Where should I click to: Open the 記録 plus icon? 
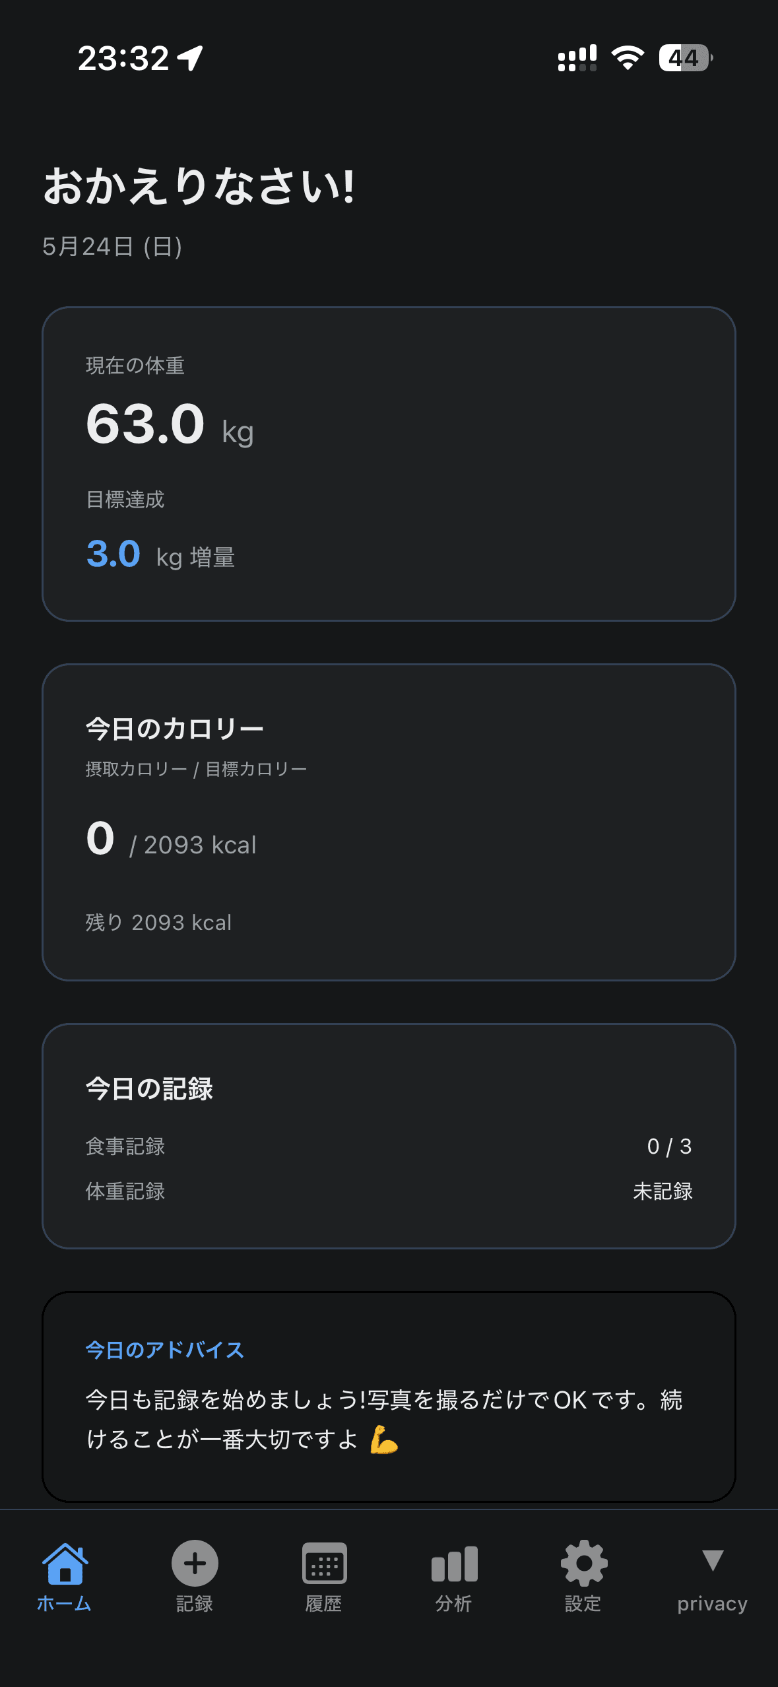point(195,1563)
